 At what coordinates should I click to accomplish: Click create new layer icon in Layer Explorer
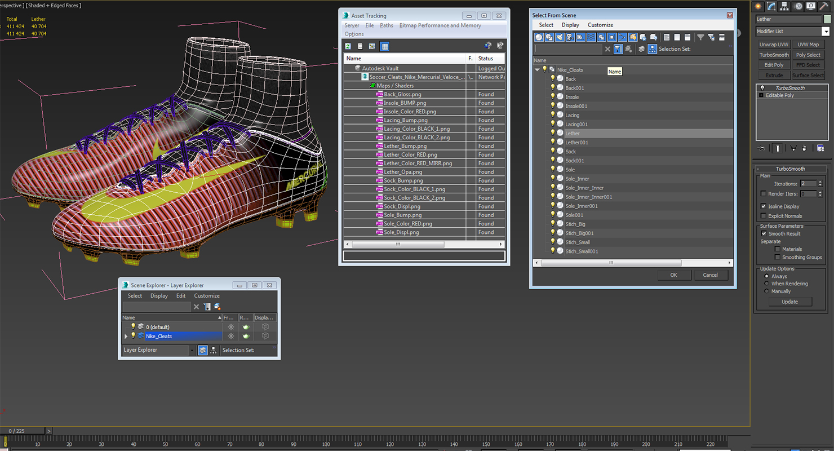click(217, 307)
